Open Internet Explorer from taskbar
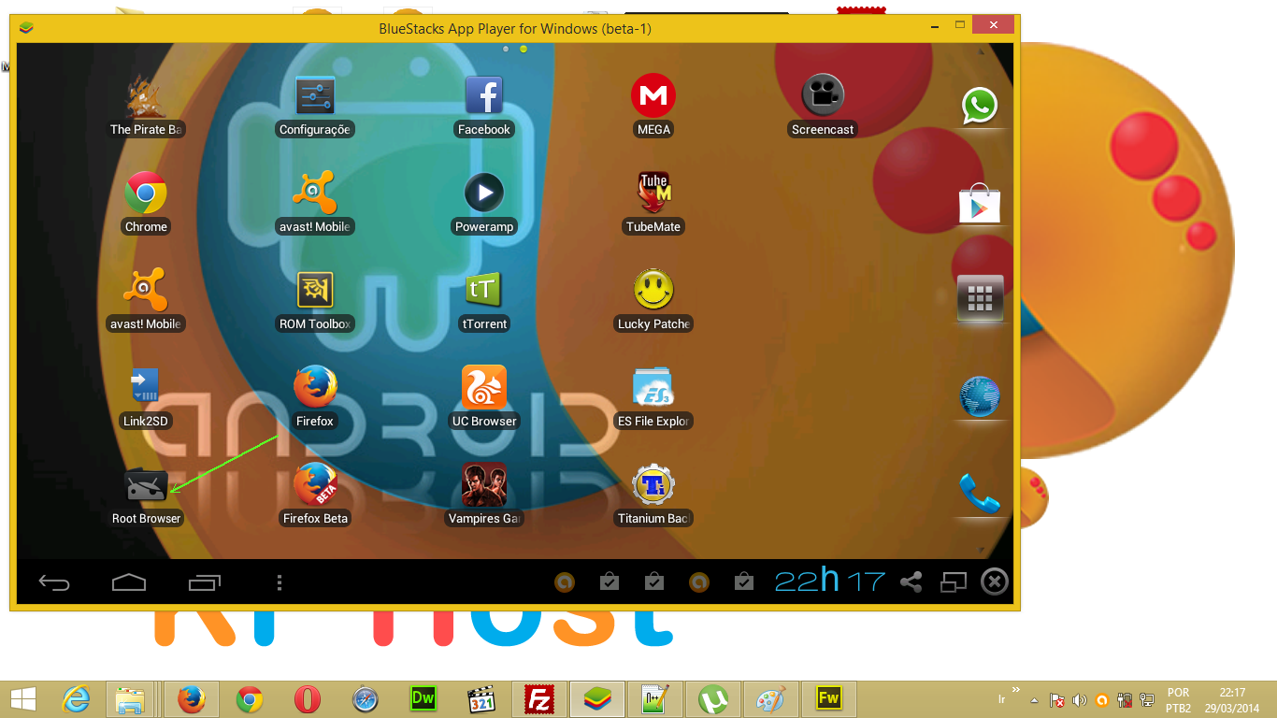Screen dimensions: 1277x718 [x=76, y=699]
